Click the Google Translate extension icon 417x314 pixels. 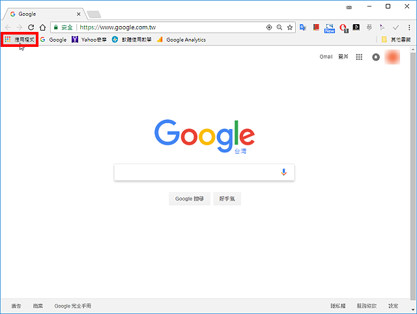point(302,27)
